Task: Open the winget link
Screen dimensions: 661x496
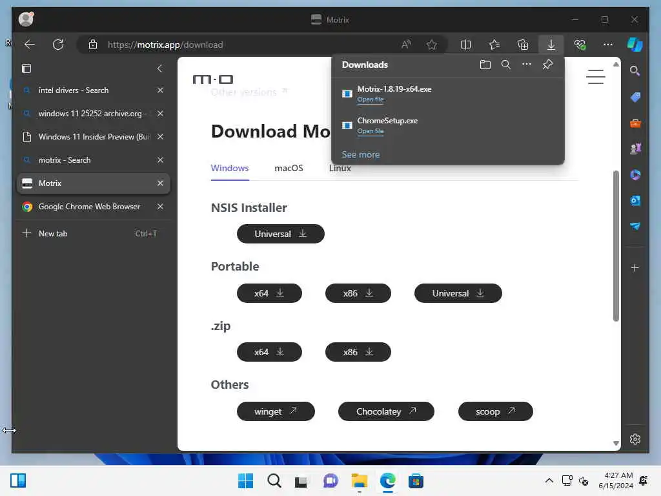Action: [276, 411]
